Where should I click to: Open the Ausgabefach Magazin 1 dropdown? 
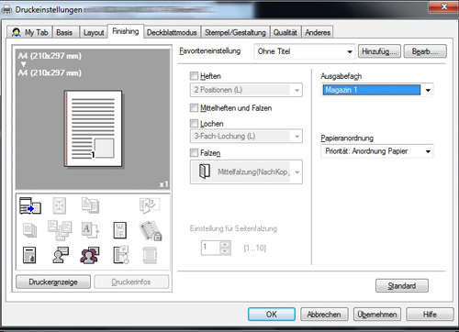377,90
